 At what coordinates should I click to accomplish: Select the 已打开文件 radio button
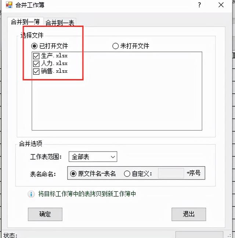point(34,46)
